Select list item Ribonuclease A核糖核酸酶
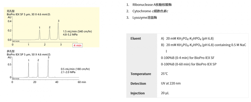Image resolution: width=251 pixels, height=102 pixels. 152,5
